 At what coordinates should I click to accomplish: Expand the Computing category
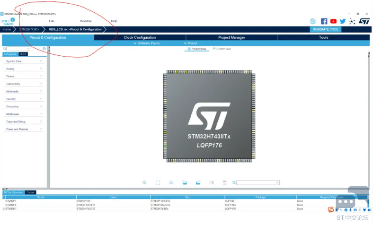(24, 106)
